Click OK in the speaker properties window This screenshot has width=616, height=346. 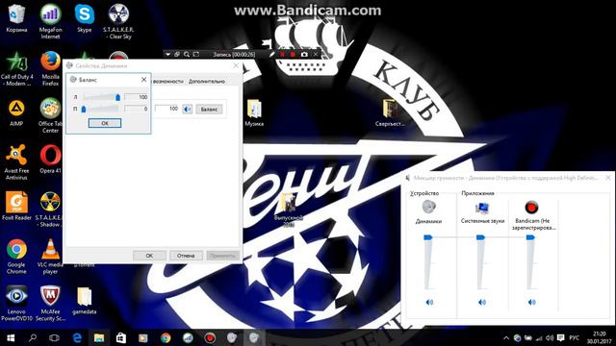149,256
